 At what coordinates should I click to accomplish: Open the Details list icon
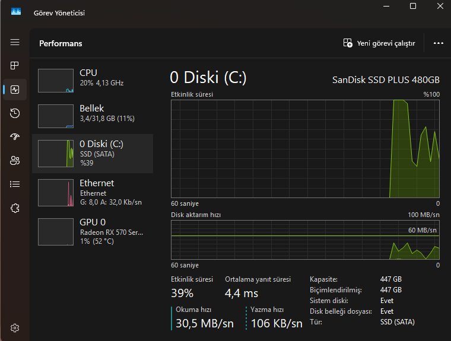(x=15, y=184)
